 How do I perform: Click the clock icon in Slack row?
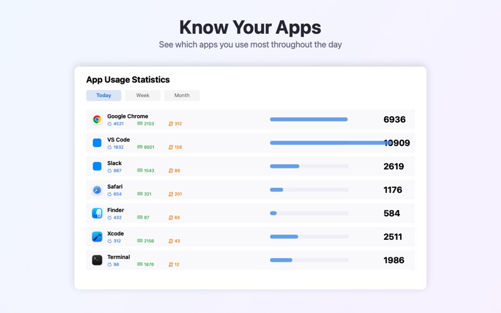(110, 170)
